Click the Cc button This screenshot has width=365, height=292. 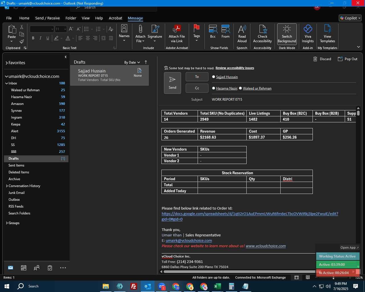(x=197, y=88)
